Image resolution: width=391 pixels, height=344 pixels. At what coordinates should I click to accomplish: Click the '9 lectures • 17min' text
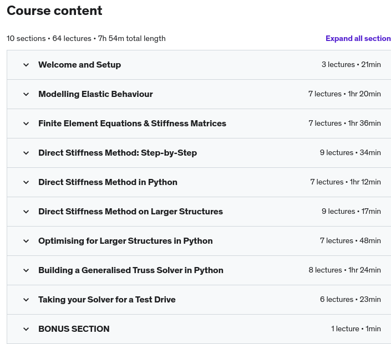(x=351, y=212)
